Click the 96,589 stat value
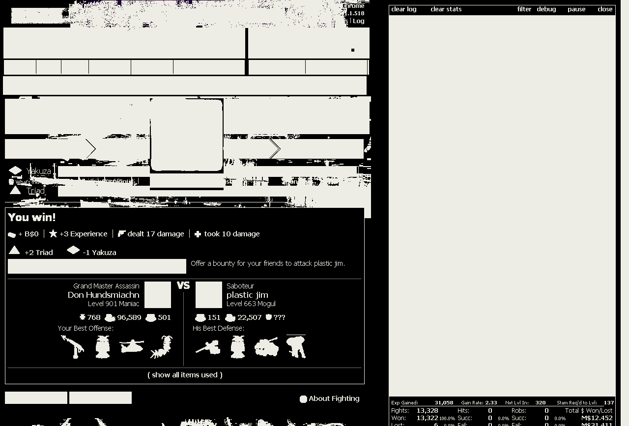 point(129,317)
